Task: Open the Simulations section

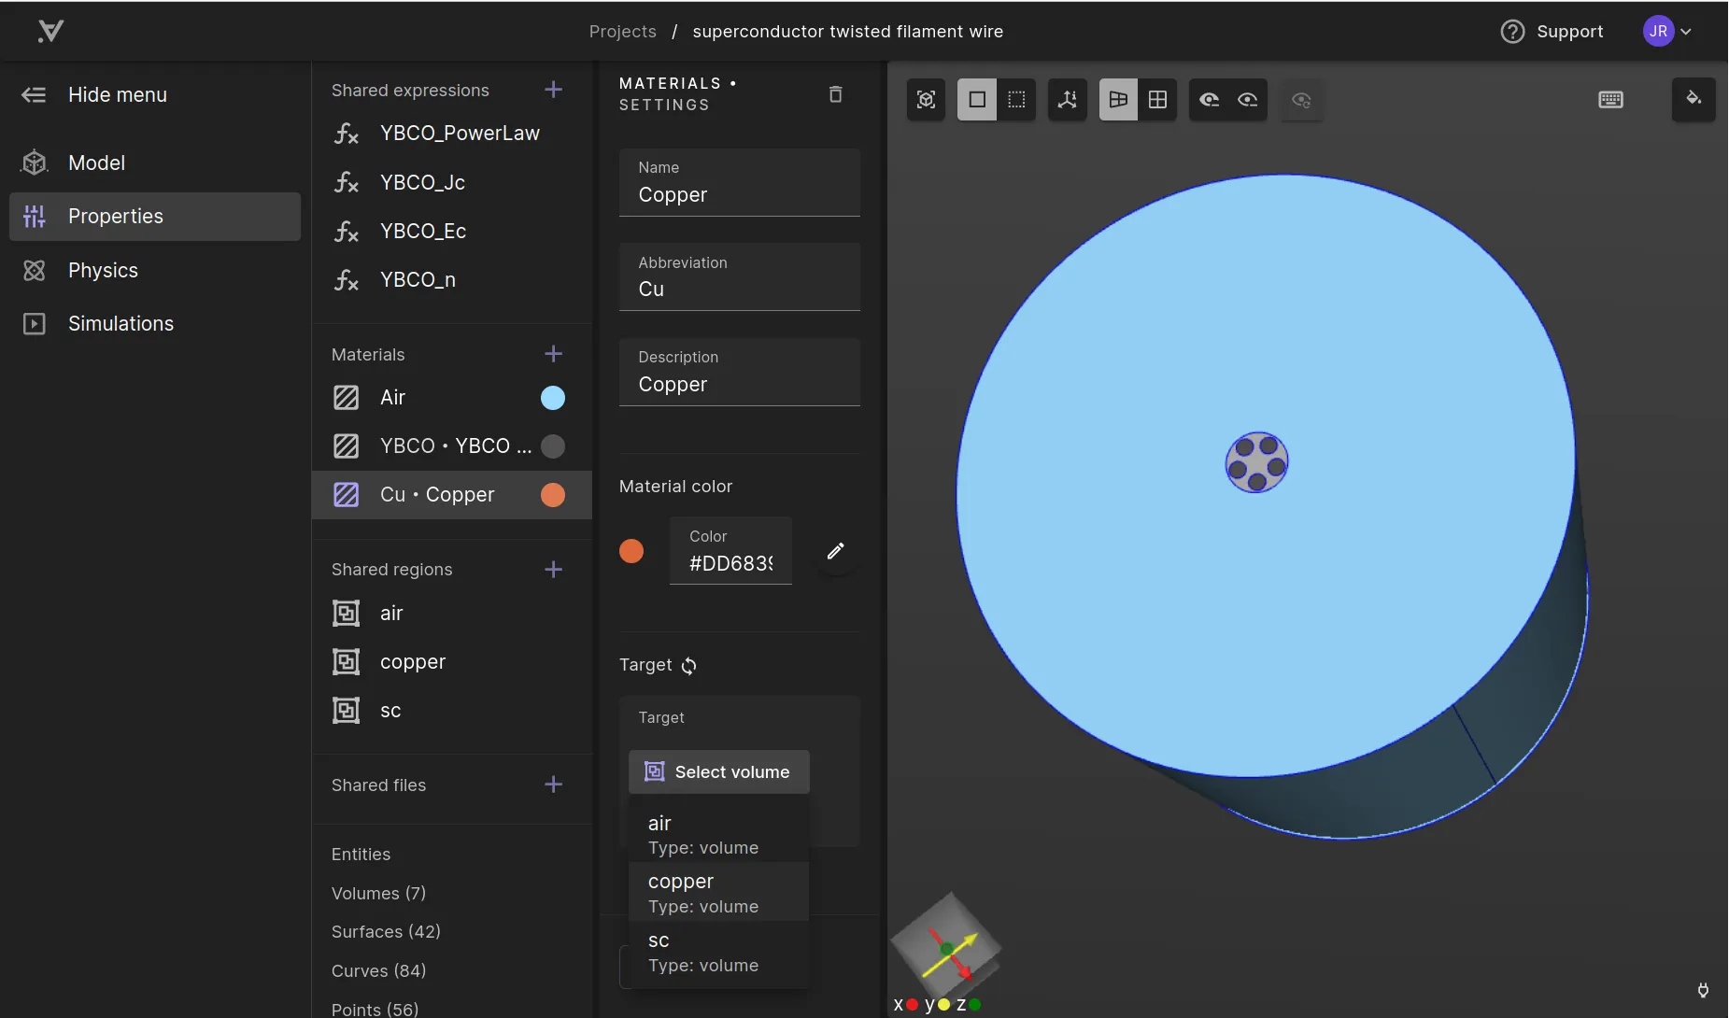Action: pos(155,323)
